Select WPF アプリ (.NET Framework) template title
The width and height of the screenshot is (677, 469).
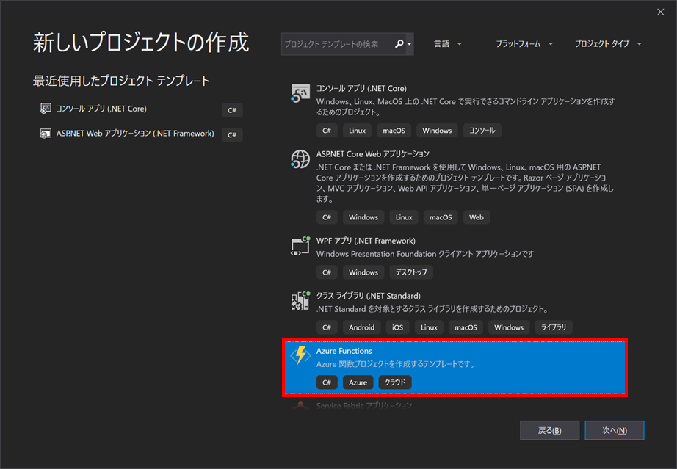(x=366, y=241)
